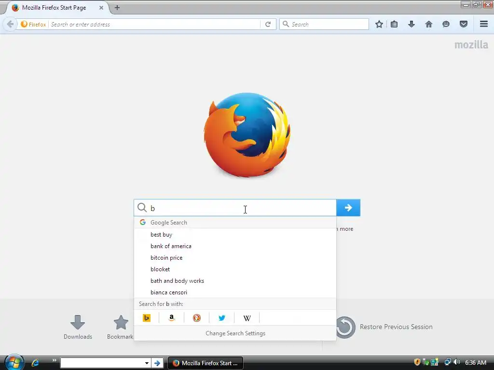The width and height of the screenshot is (494, 370).
Task: Open a new tab with plus button
Action: pos(117,8)
